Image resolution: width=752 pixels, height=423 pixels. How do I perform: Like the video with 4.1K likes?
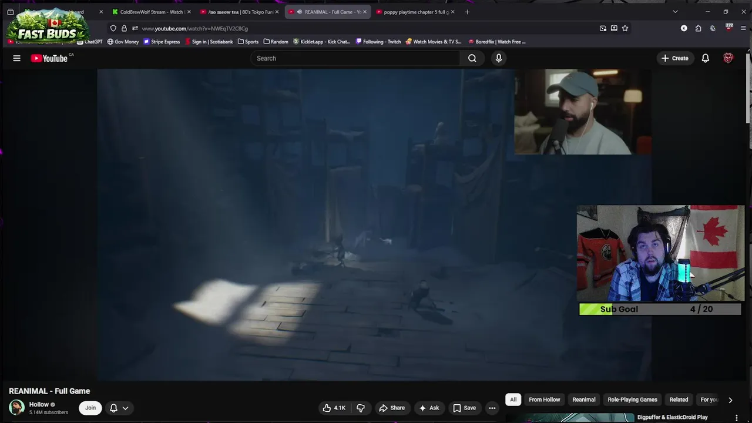point(334,408)
